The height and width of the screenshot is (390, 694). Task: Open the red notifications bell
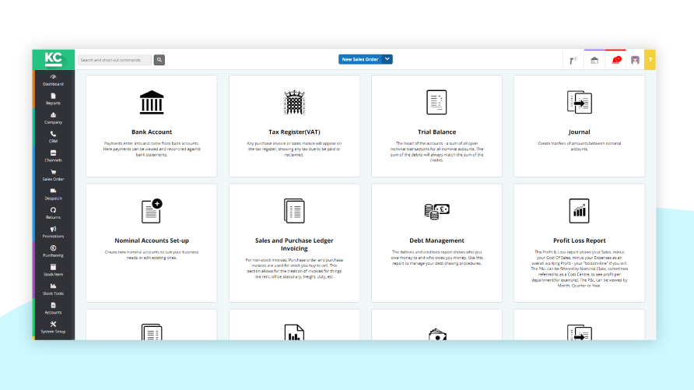tap(616, 60)
